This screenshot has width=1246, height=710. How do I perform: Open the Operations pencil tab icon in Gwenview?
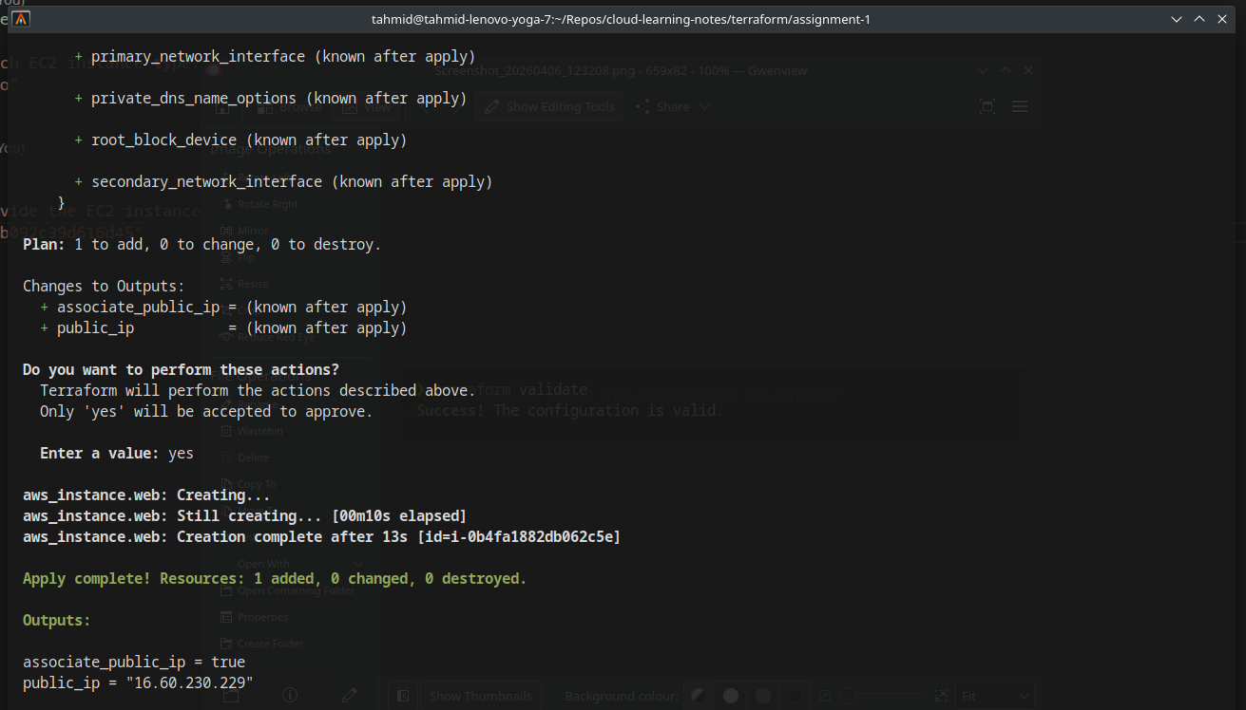pyautogui.click(x=350, y=696)
